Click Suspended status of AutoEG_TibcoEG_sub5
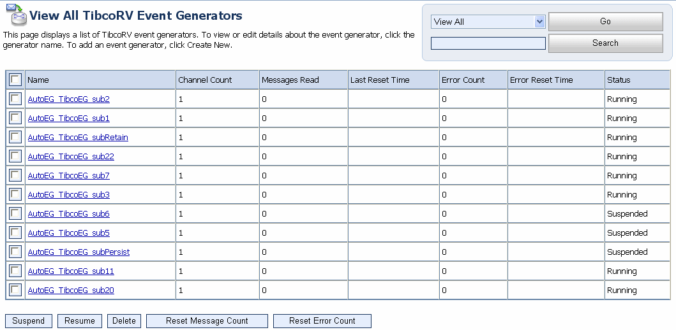The height and width of the screenshot is (330, 676). pyautogui.click(x=627, y=233)
